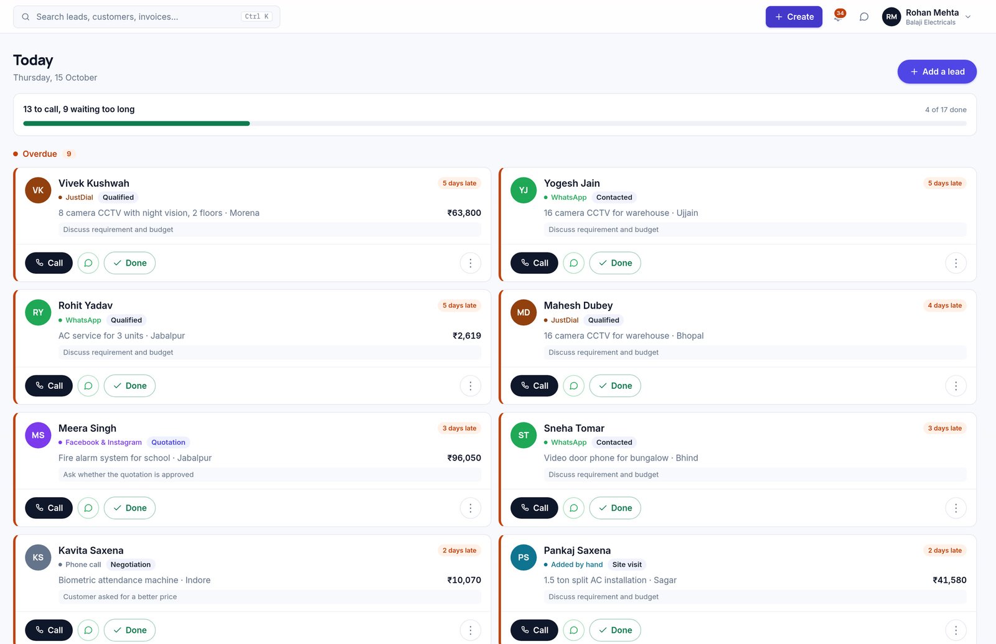The width and height of the screenshot is (996, 644).
Task: Mark Rohit Yadav follow-up as Done
Action: tap(129, 386)
